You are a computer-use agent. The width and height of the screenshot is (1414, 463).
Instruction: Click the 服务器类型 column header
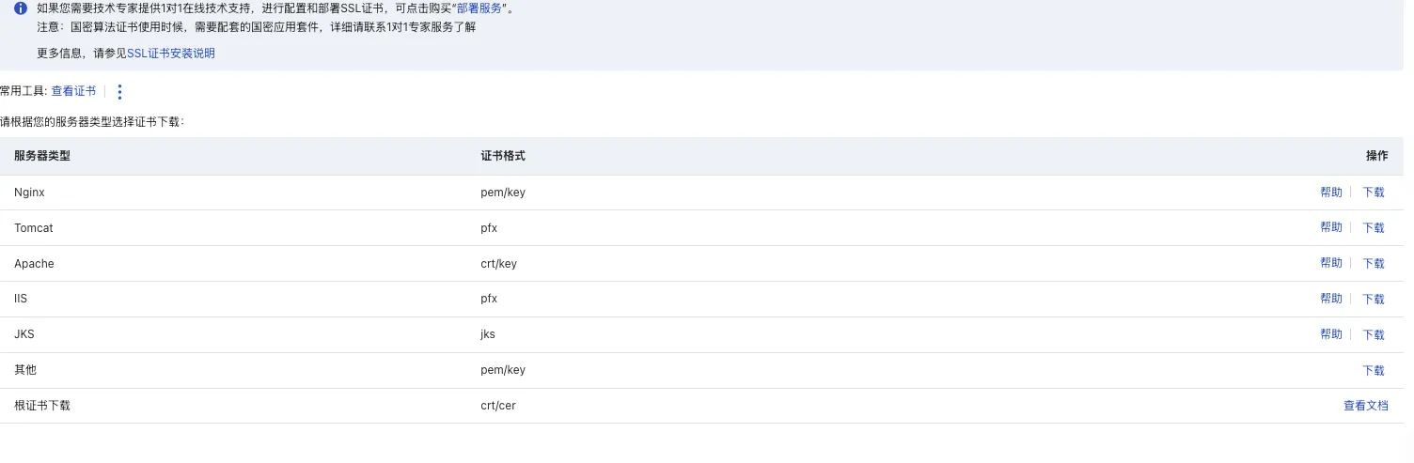(42, 156)
